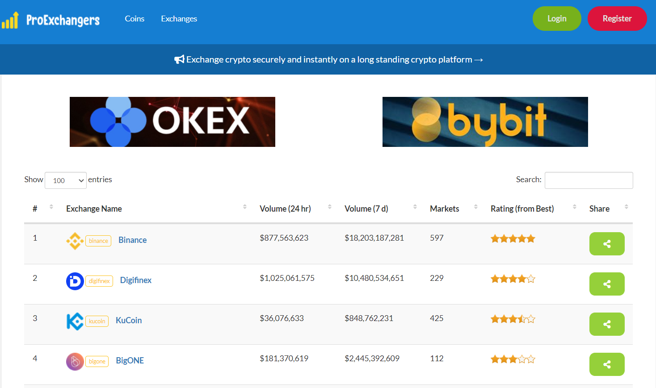Click Binance 24 hr volume $877,563,623
Viewport: 656px width, 388px height.
[x=284, y=238]
